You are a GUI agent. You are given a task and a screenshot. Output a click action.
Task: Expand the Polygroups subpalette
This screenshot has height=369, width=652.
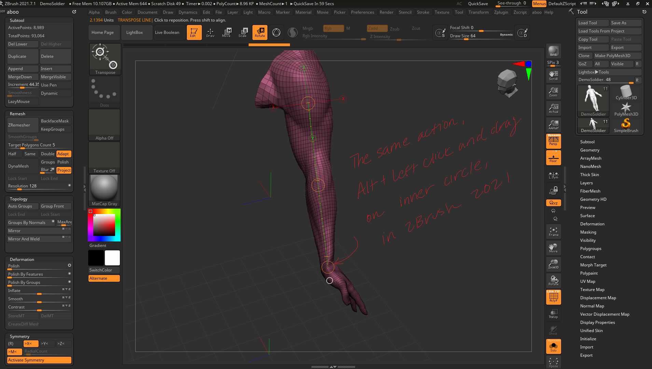[x=591, y=249]
